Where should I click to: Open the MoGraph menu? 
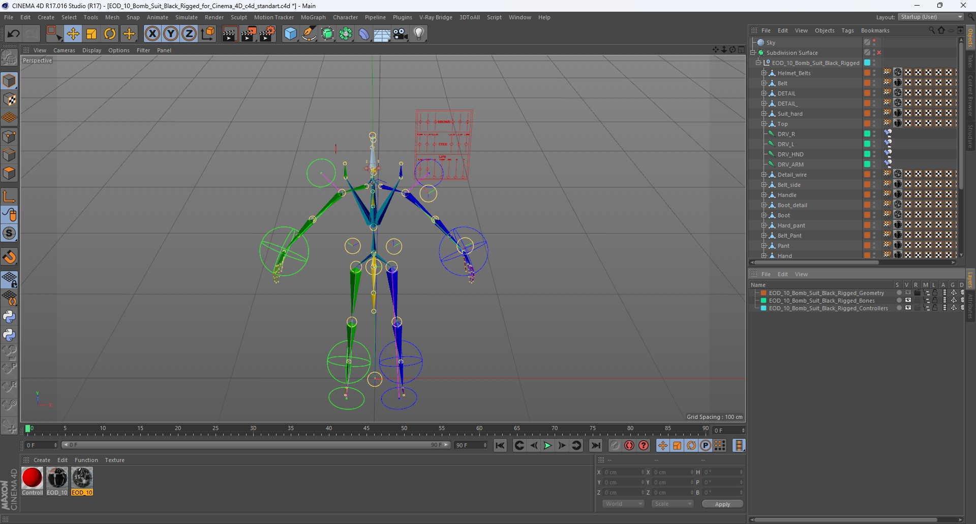tap(313, 17)
